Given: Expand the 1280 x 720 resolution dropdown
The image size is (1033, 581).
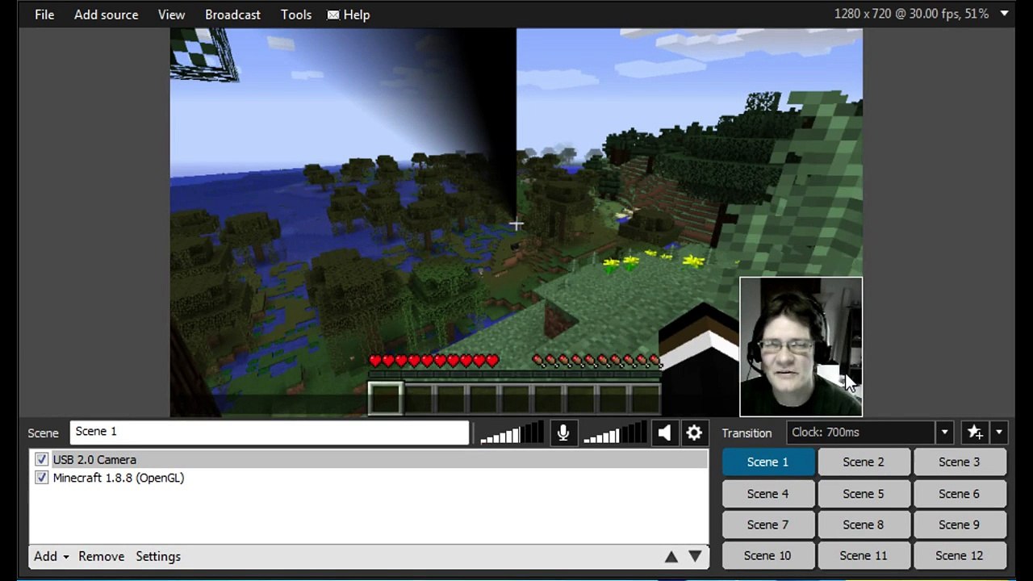Looking at the screenshot, I should pyautogui.click(x=1005, y=14).
